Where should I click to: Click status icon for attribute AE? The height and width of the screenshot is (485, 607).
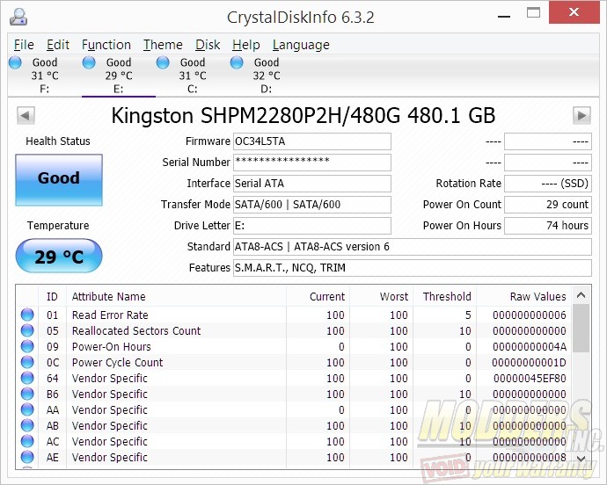27,458
